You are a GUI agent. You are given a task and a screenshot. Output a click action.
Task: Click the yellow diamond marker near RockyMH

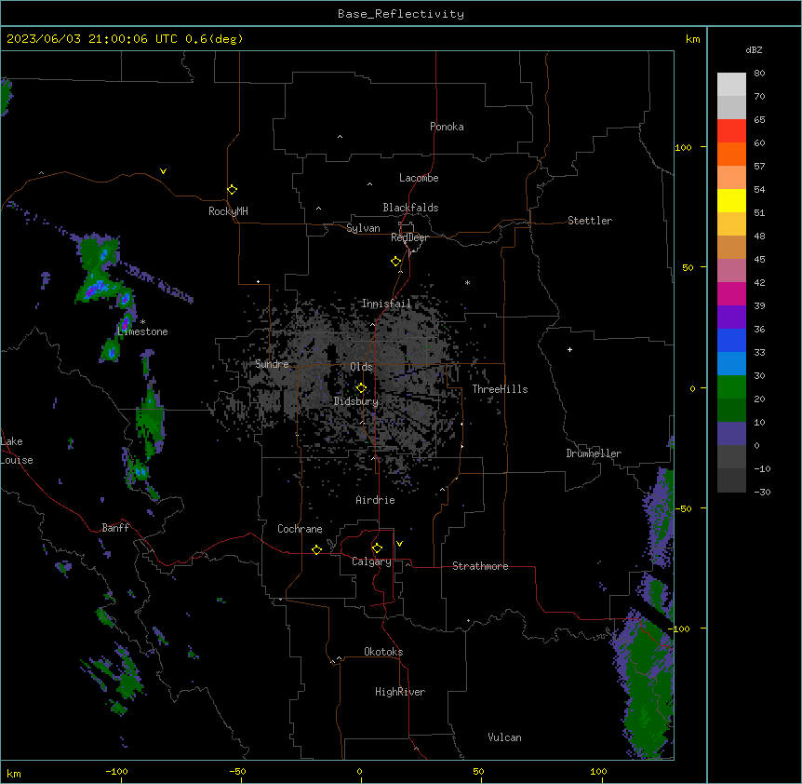232,190
